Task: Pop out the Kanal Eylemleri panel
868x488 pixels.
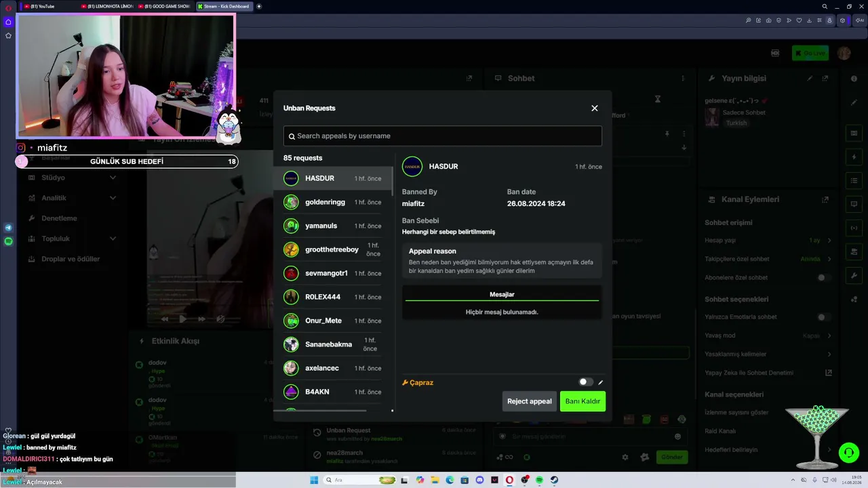Action: click(x=825, y=199)
